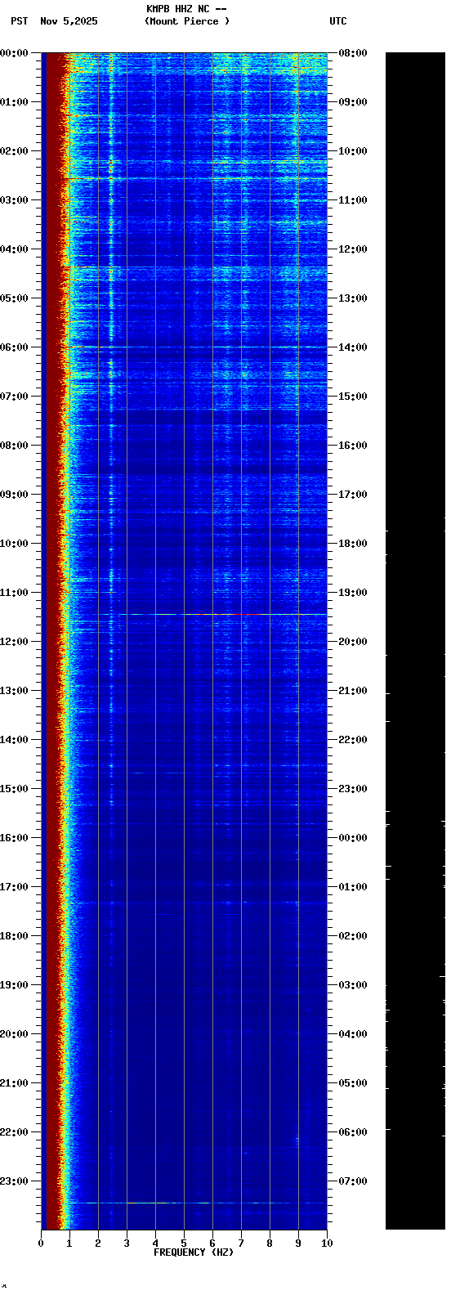The image size is (451, 1295).
Task: Click the PST time label '15:00'
Action: [x=14, y=789]
